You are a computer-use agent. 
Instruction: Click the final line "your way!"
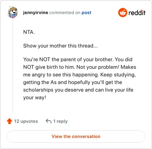35,98
